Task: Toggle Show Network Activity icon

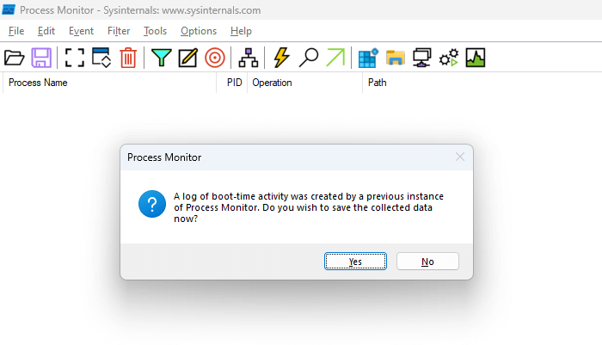Action: coord(422,58)
